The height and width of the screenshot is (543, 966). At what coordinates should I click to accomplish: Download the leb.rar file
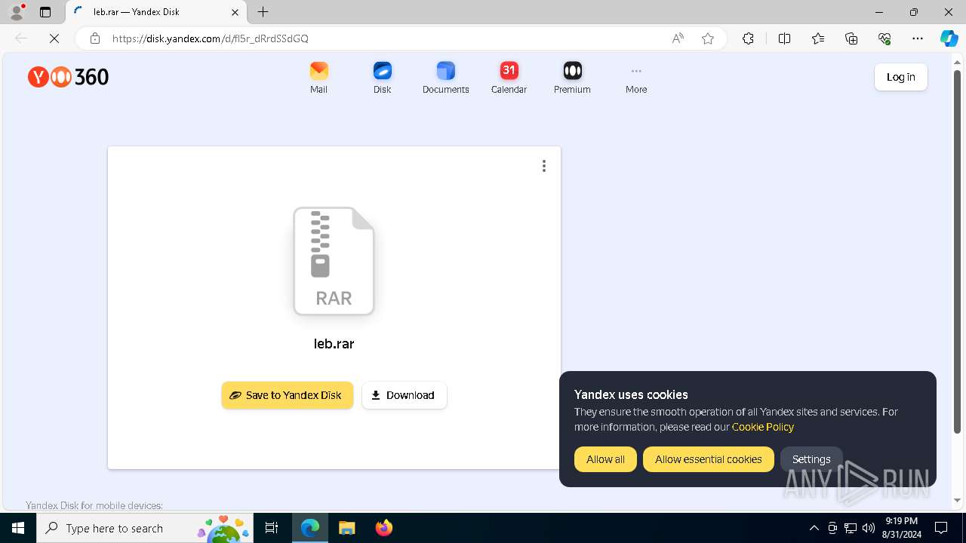405,395
